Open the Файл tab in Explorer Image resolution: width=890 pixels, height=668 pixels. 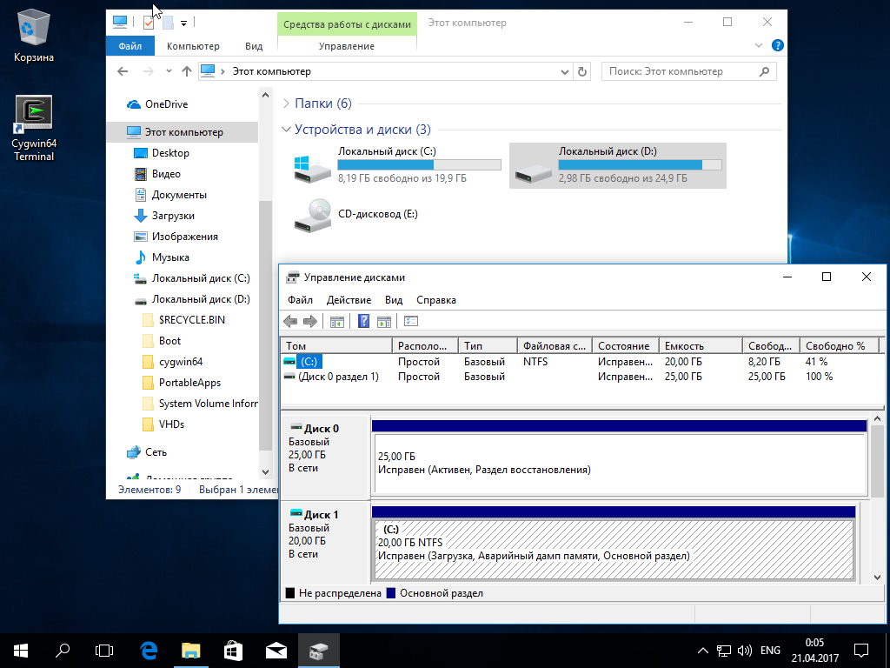pos(130,46)
